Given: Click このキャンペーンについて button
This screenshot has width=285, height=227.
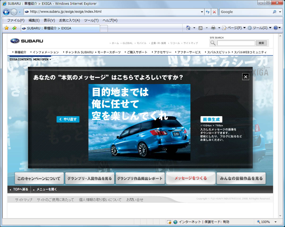Looking at the screenshot, I should [39, 178].
